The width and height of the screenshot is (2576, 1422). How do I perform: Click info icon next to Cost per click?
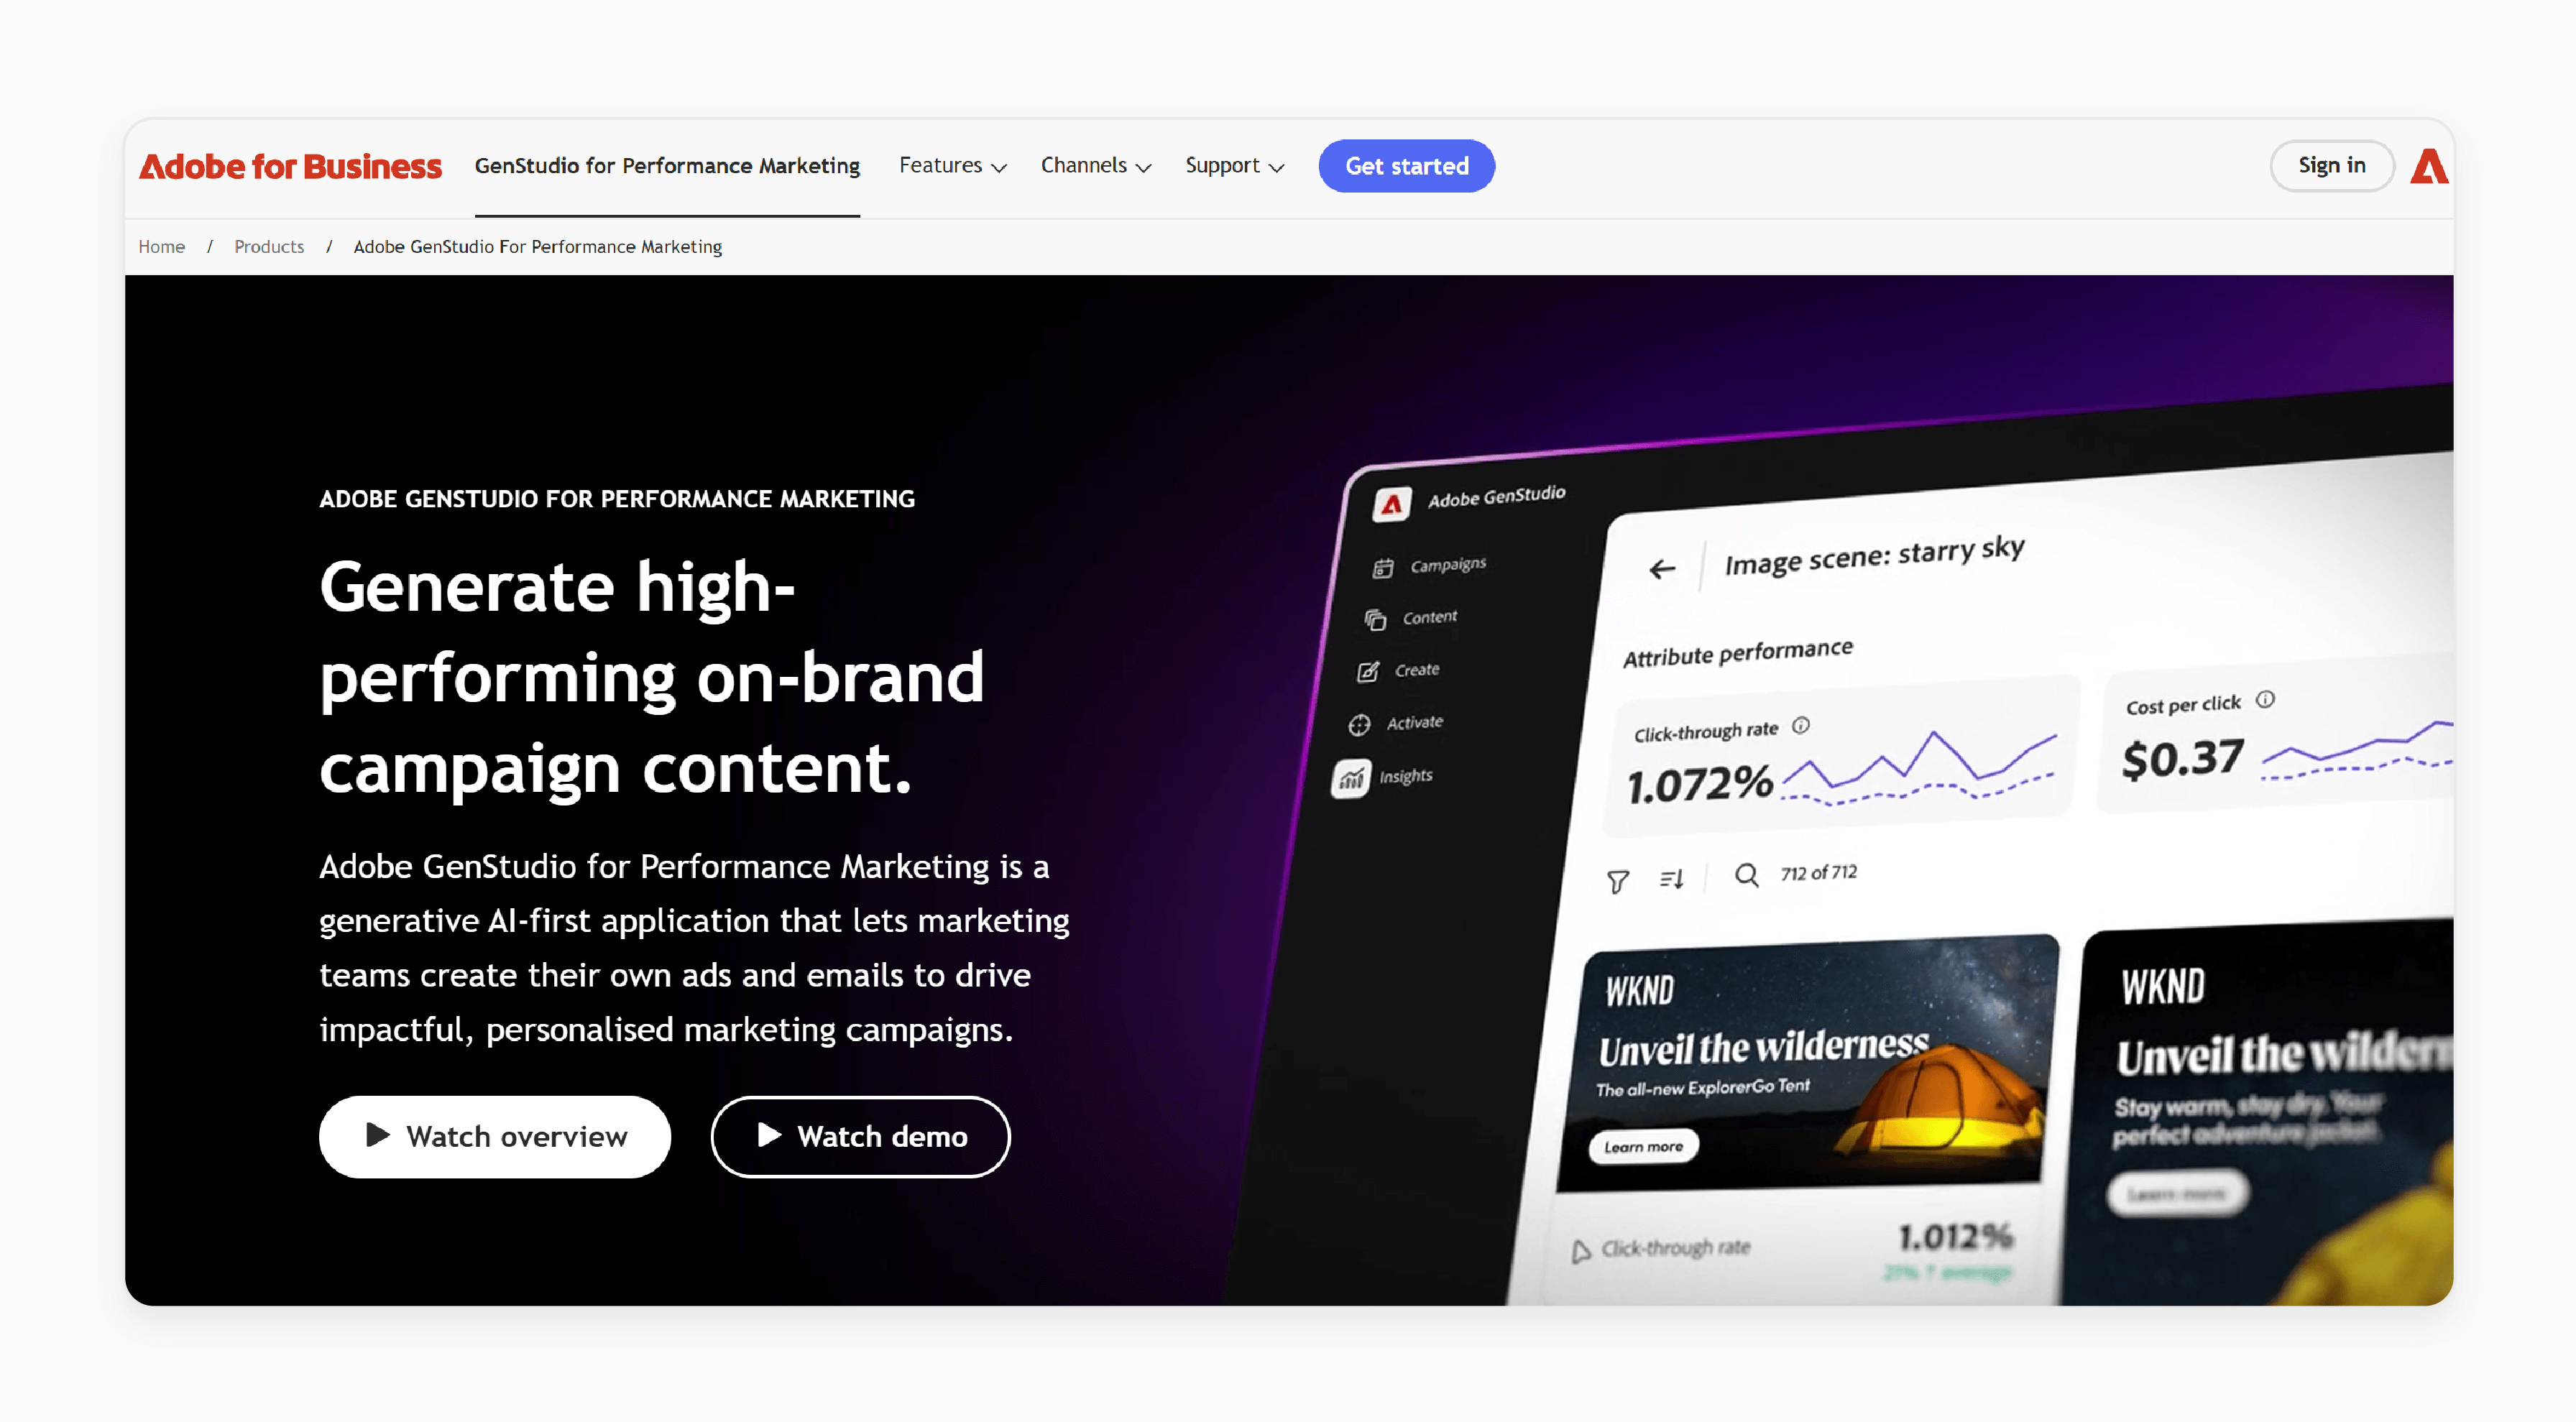click(x=2265, y=699)
